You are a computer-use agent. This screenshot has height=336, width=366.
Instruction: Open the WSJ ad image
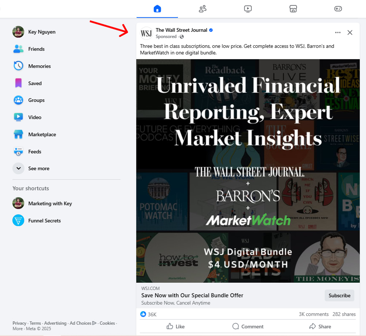[248, 171]
